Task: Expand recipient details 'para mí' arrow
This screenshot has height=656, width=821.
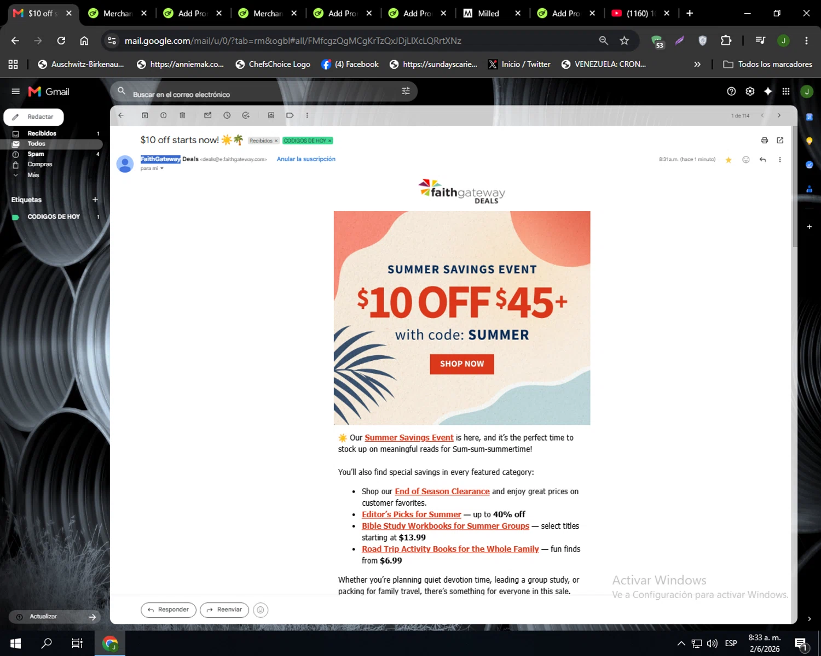Action: pos(162,168)
